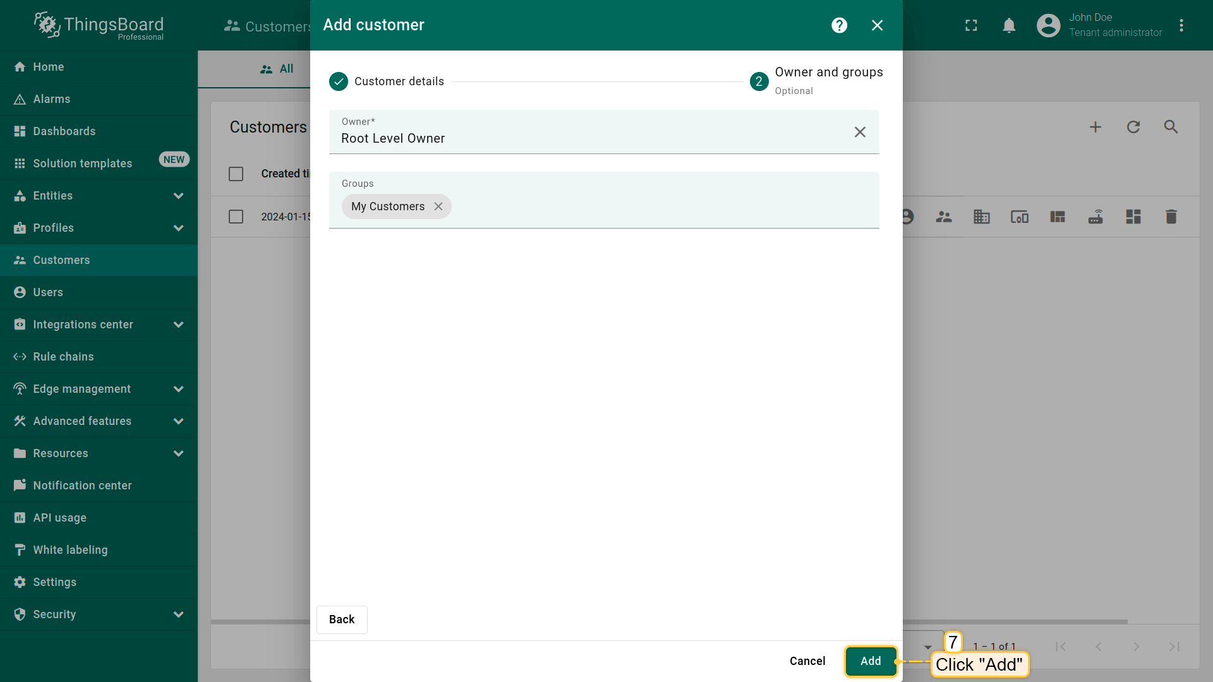
Task: Remove My Customers group chip
Action: click(x=438, y=206)
